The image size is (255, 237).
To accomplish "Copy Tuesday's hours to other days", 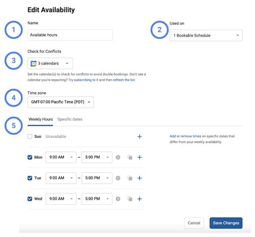I will click(x=130, y=178).
